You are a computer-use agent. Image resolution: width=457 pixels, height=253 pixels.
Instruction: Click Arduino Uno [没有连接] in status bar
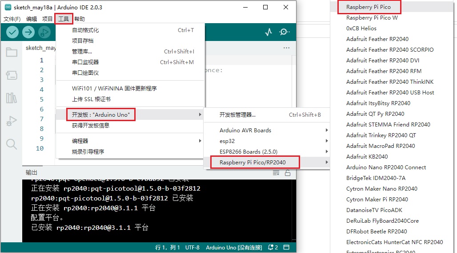pos(234,248)
